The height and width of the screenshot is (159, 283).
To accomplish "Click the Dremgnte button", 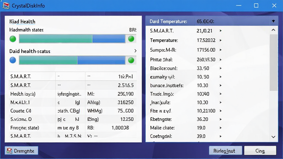I will coord(22,151).
